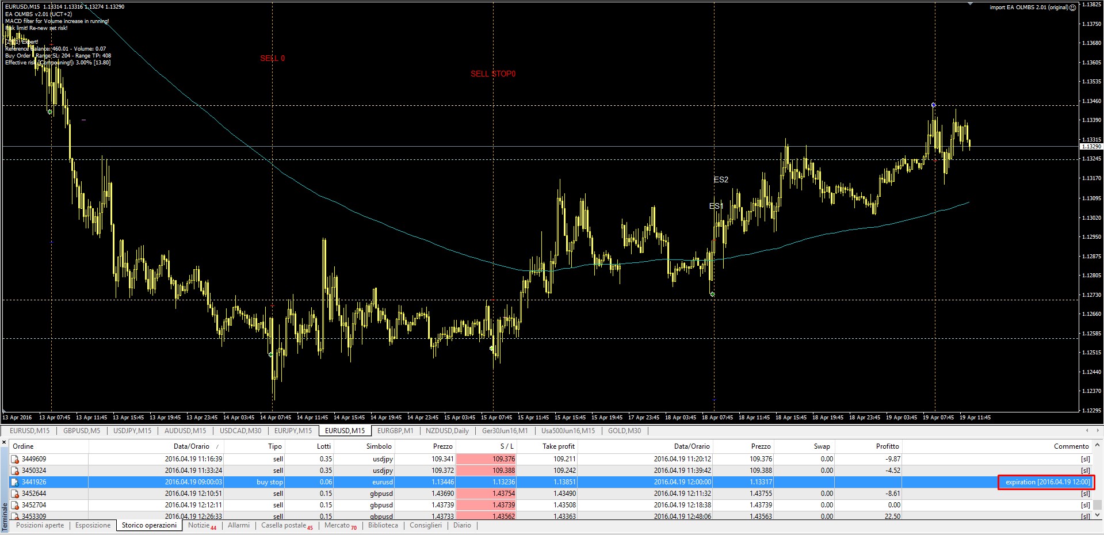
Task: Switch to the USDCAD,M30 chart tab
Action: coord(240,431)
